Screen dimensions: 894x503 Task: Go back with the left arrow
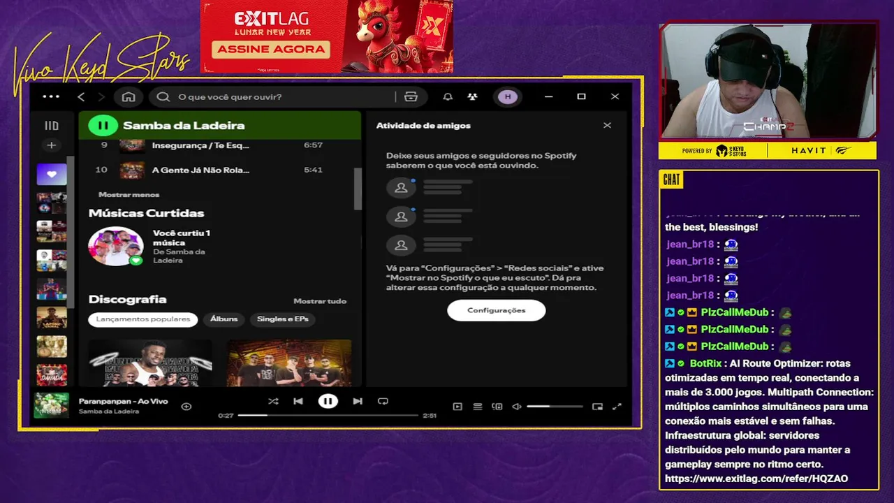[x=81, y=96]
